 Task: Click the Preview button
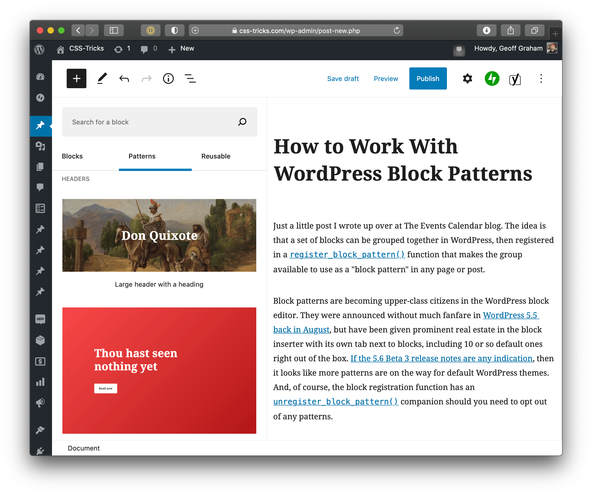tap(386, 79)
